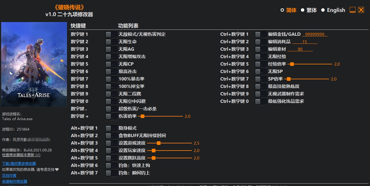
Task: Enable the 无限CP cheat
Action: (111, 64)
